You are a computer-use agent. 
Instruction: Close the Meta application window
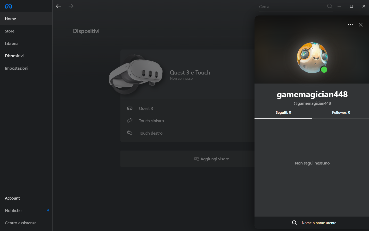(x=364, y=6)
